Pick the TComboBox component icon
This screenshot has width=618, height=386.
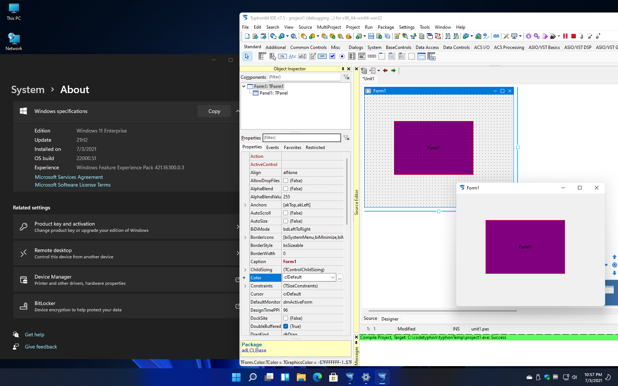(x=362, y=56)
